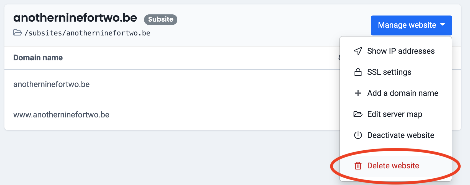Select the www.anotherninefortwo.be domain row
This screenshot has height=185, width=470.
pyautogui.click(x=61, y=115)
